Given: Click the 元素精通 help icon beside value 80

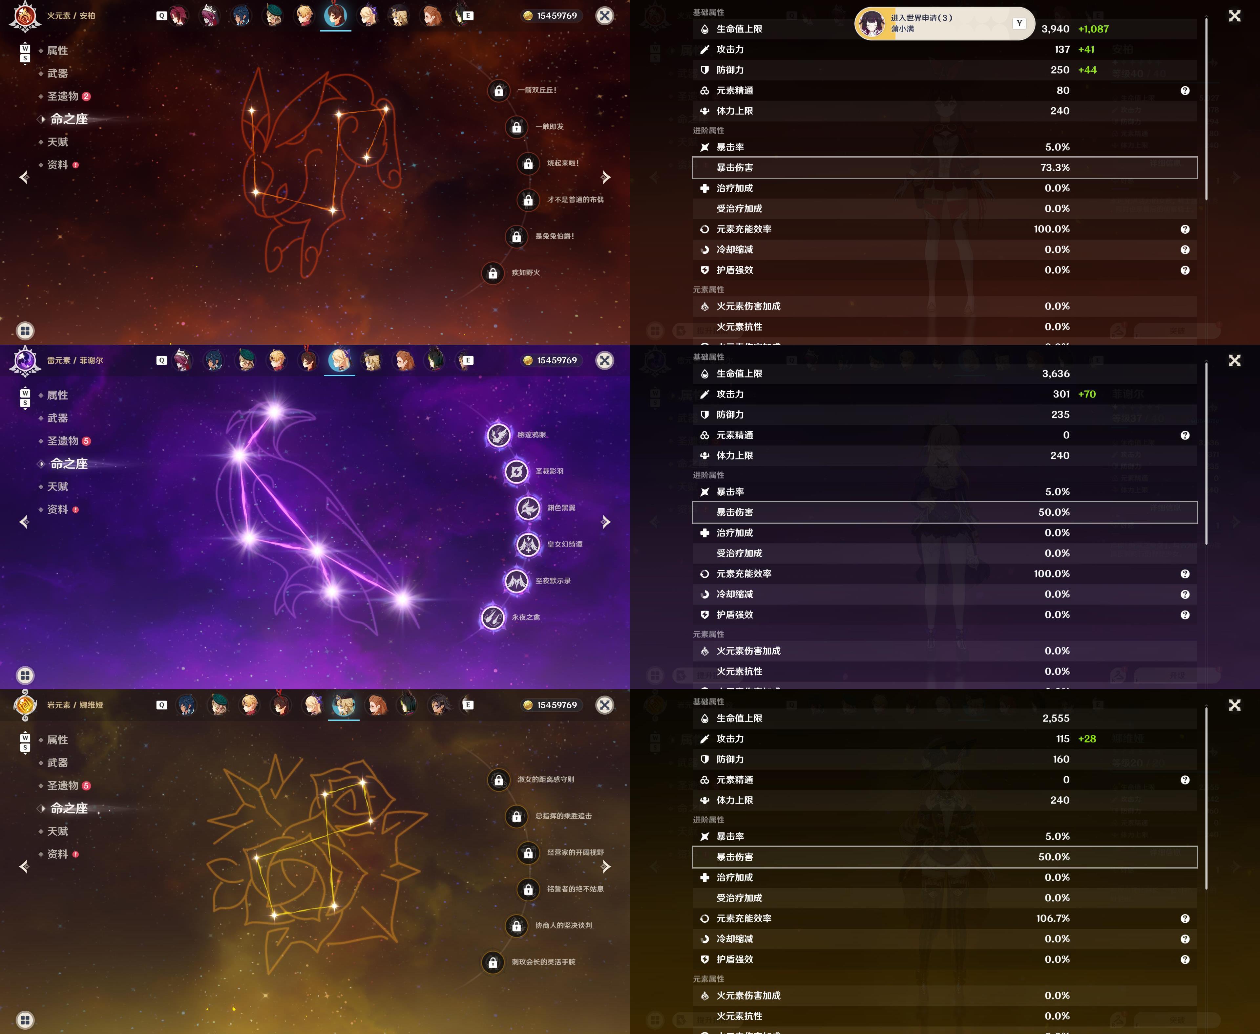Looking at the screenshot, I should (1185, 91).
